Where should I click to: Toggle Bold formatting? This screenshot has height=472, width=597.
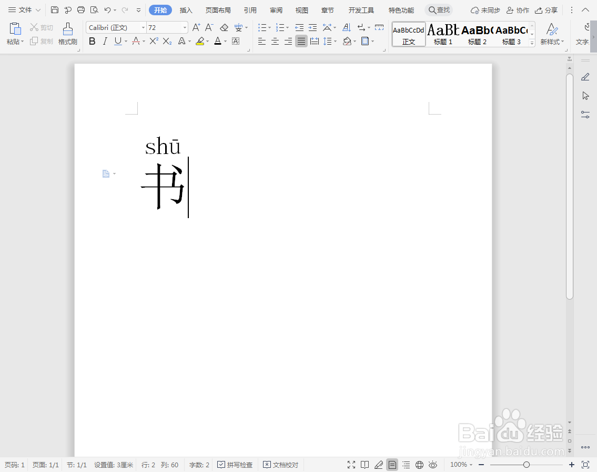[92, 41]
